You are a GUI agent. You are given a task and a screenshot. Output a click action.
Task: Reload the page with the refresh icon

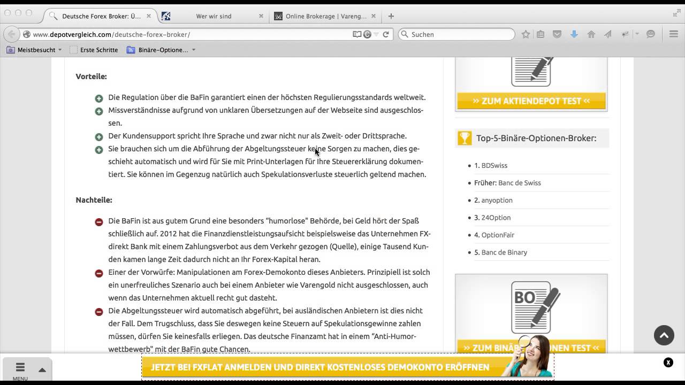(x=385, y=34)
